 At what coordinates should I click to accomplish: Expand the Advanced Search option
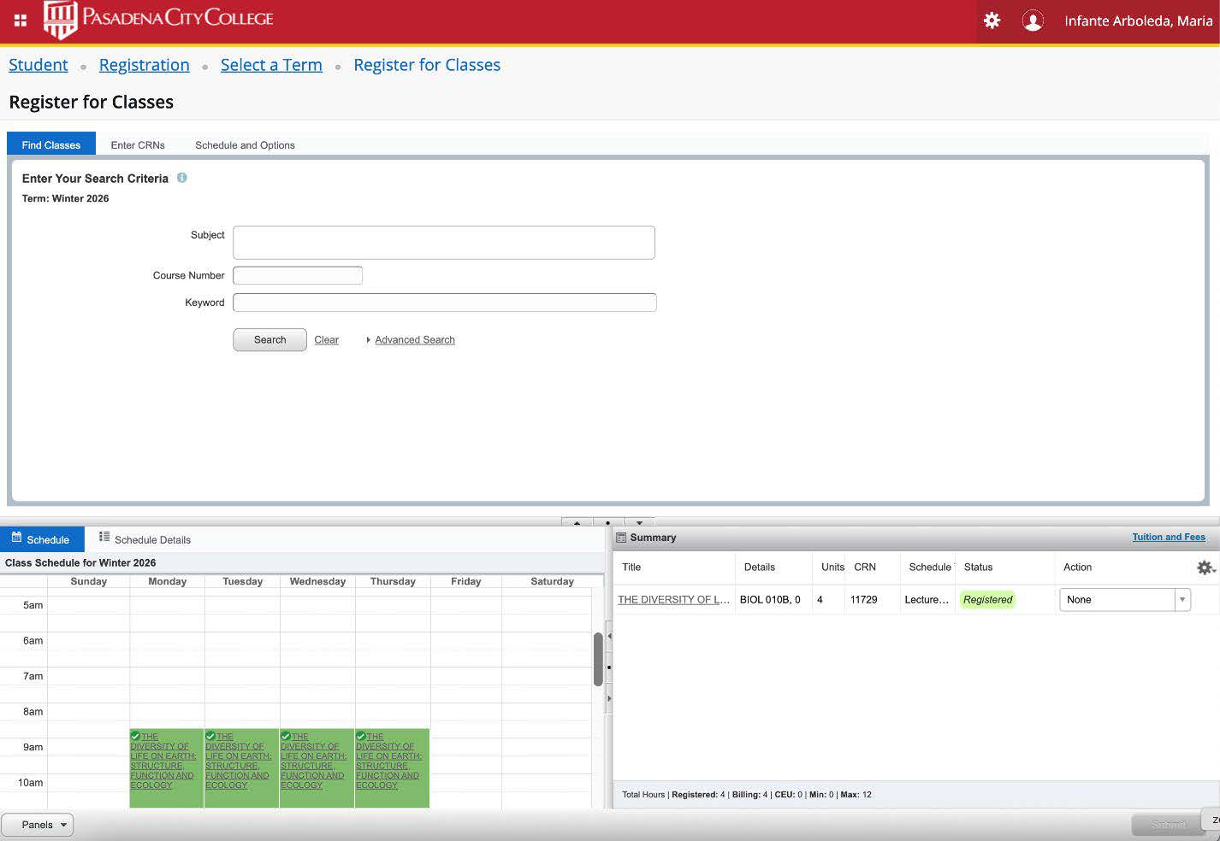pyautogui.click(x=414, y=340)
